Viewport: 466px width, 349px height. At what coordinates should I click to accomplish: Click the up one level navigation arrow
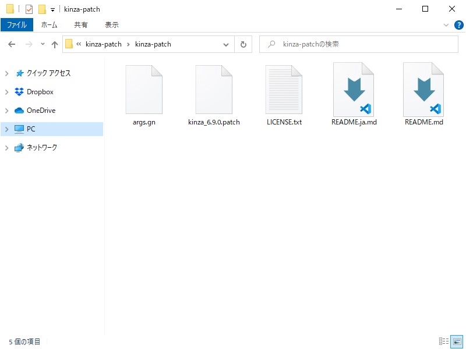55,44
